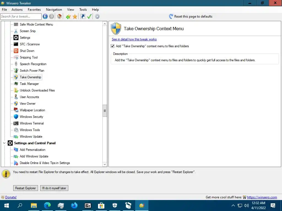
Task: Click the tree scrollbar up arrow
Action: pyautogui.click(x=105, y=24)
